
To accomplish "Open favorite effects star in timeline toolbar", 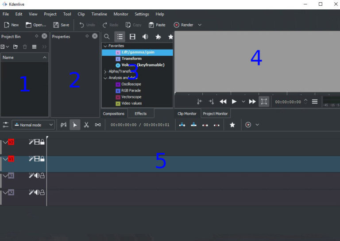I will click(232, 125).
